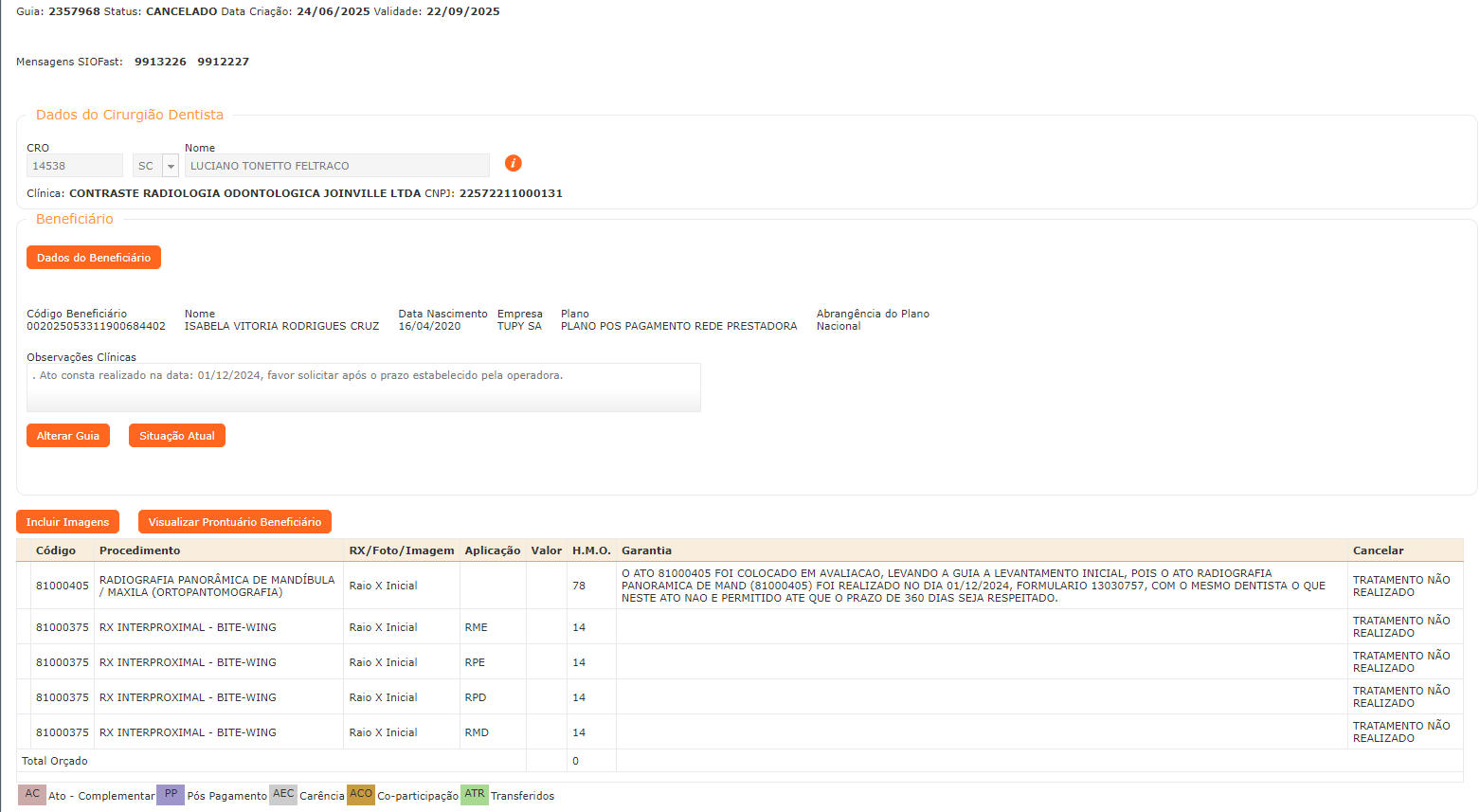Click the AC legend badge
This screenshot has width=1480, height=812.
click(x=32, y=795)
